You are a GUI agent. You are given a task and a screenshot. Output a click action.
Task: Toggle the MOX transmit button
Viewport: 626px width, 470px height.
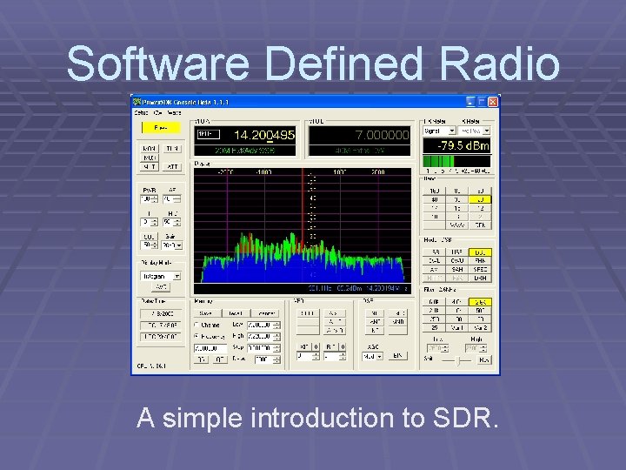[x=149, y=158]
